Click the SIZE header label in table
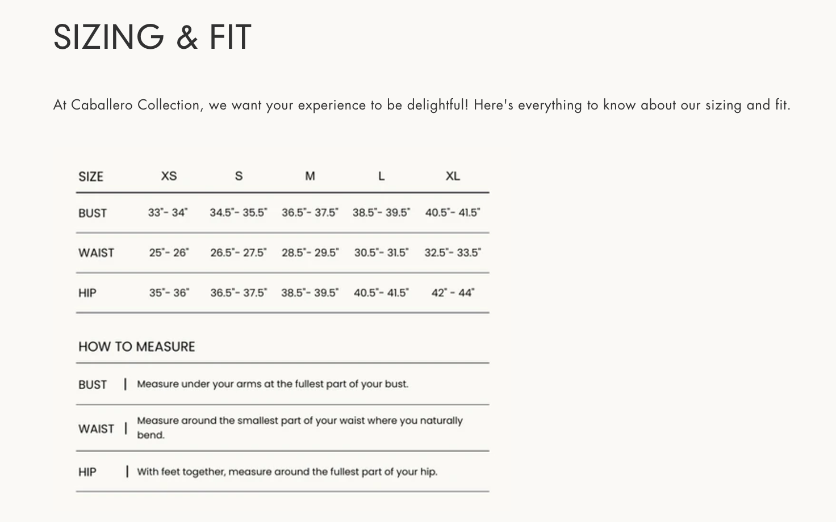Screen dimensions: 836x522 (x=91, y=176)
